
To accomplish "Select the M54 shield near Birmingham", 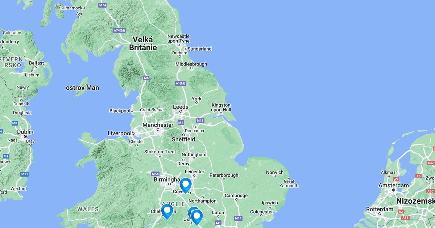I will click(156, 174).
